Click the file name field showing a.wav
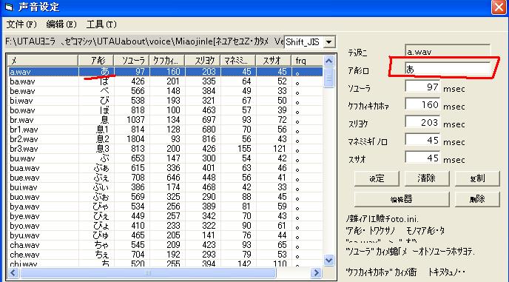 448,51
